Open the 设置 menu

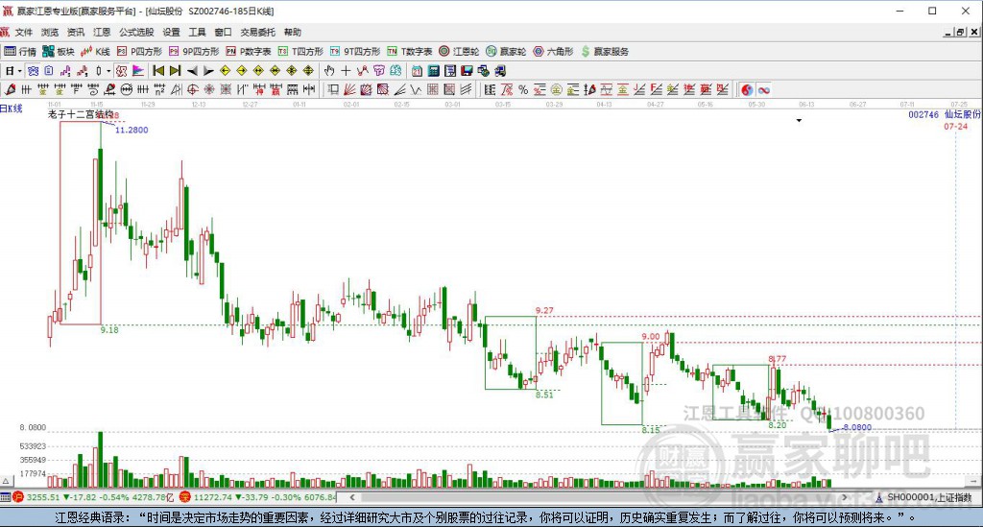click(x=171, y=32)
